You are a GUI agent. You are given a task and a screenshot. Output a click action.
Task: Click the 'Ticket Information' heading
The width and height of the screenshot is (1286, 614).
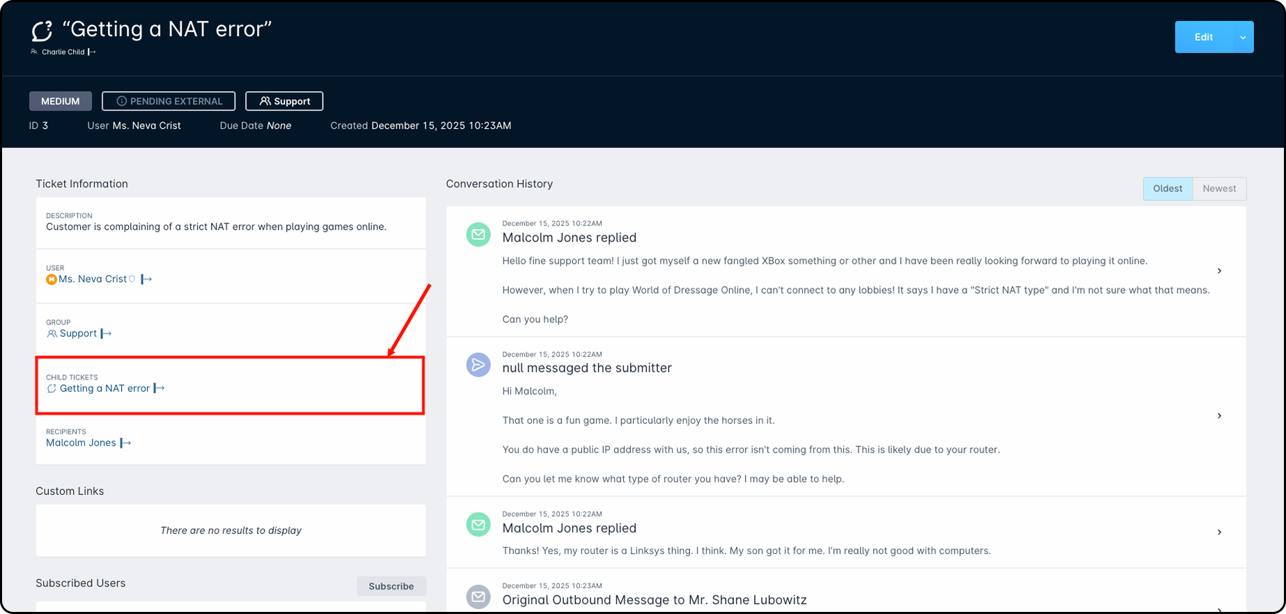tap(82, 184)
